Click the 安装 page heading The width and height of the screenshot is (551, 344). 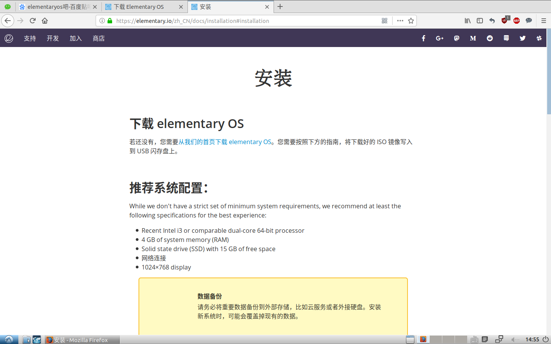[273, 78]
